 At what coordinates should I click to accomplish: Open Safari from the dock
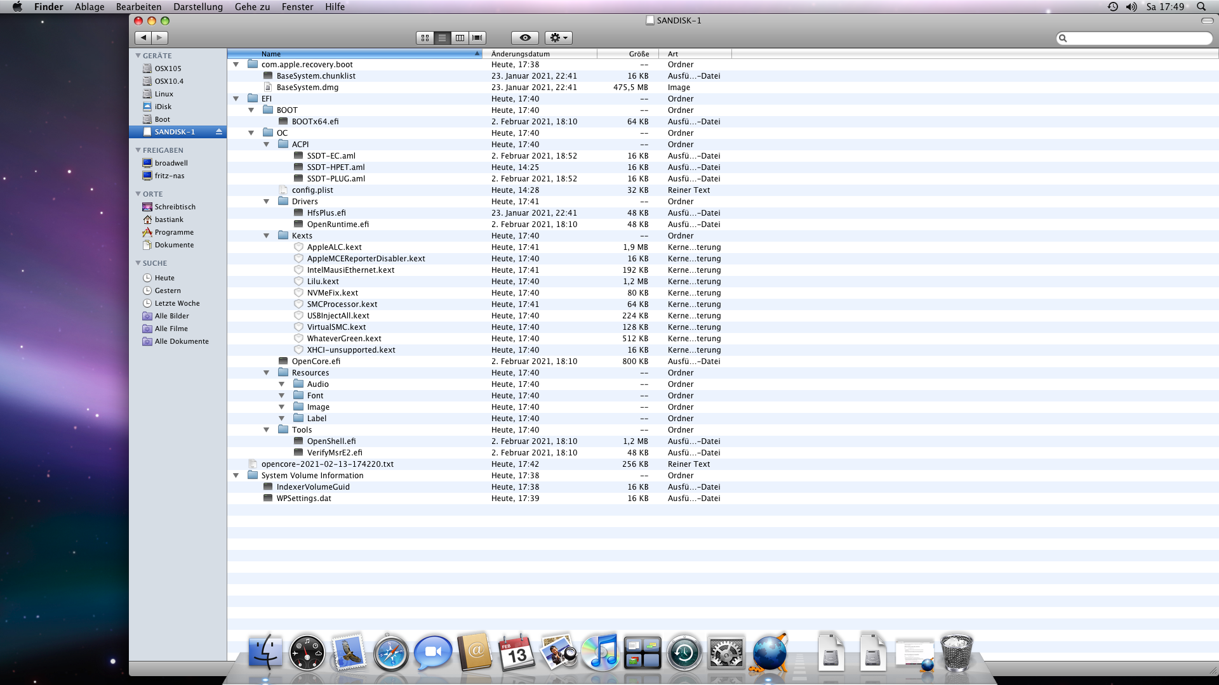coord(390,653)
